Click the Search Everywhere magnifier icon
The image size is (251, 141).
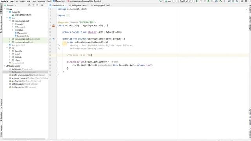[x=242, y=1]
